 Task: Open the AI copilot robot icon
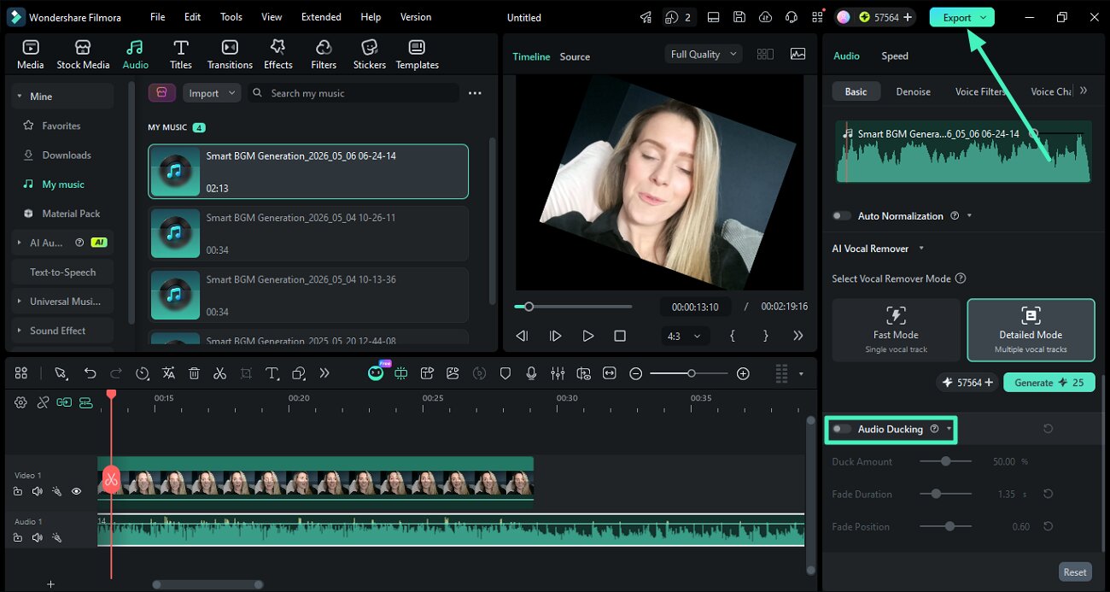pos(376,373)
